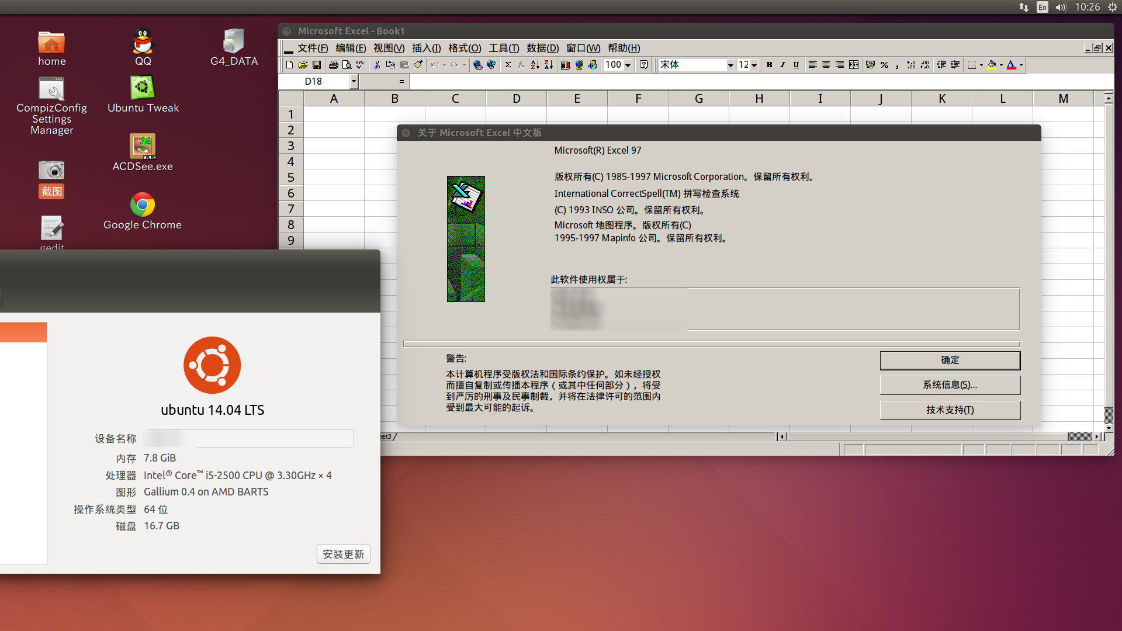
Task: Launch the Chart Wizard icon
Action: point(565,65)
